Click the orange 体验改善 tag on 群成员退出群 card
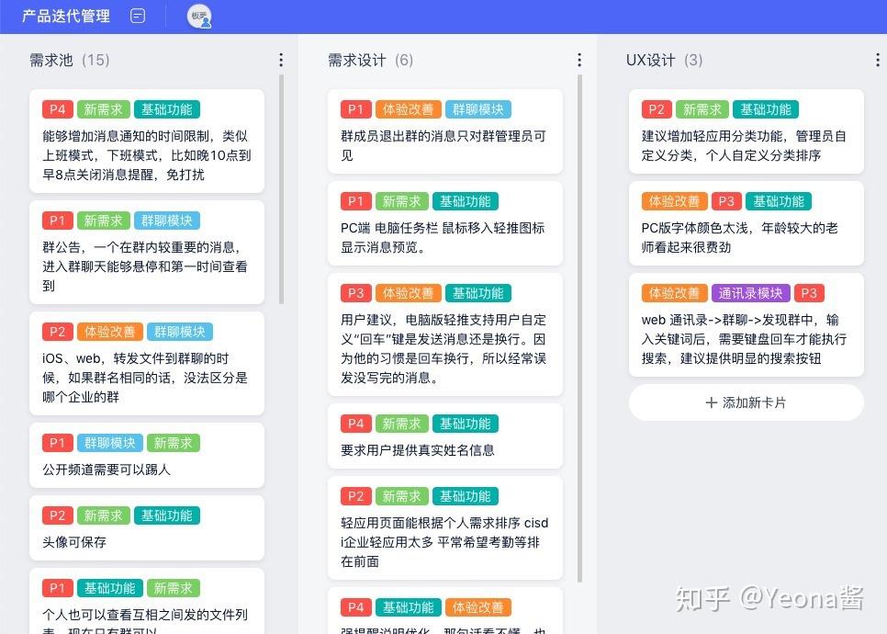Viewport: 887px width, 634px height. [408, 109]
